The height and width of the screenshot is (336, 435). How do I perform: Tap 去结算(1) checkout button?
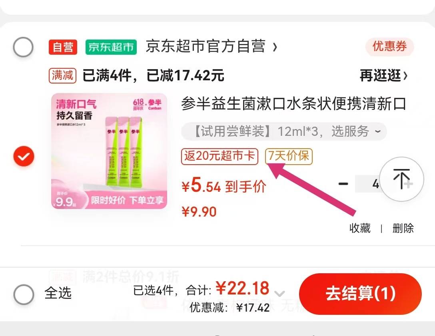pyautogui.click(x=360, y=294)
